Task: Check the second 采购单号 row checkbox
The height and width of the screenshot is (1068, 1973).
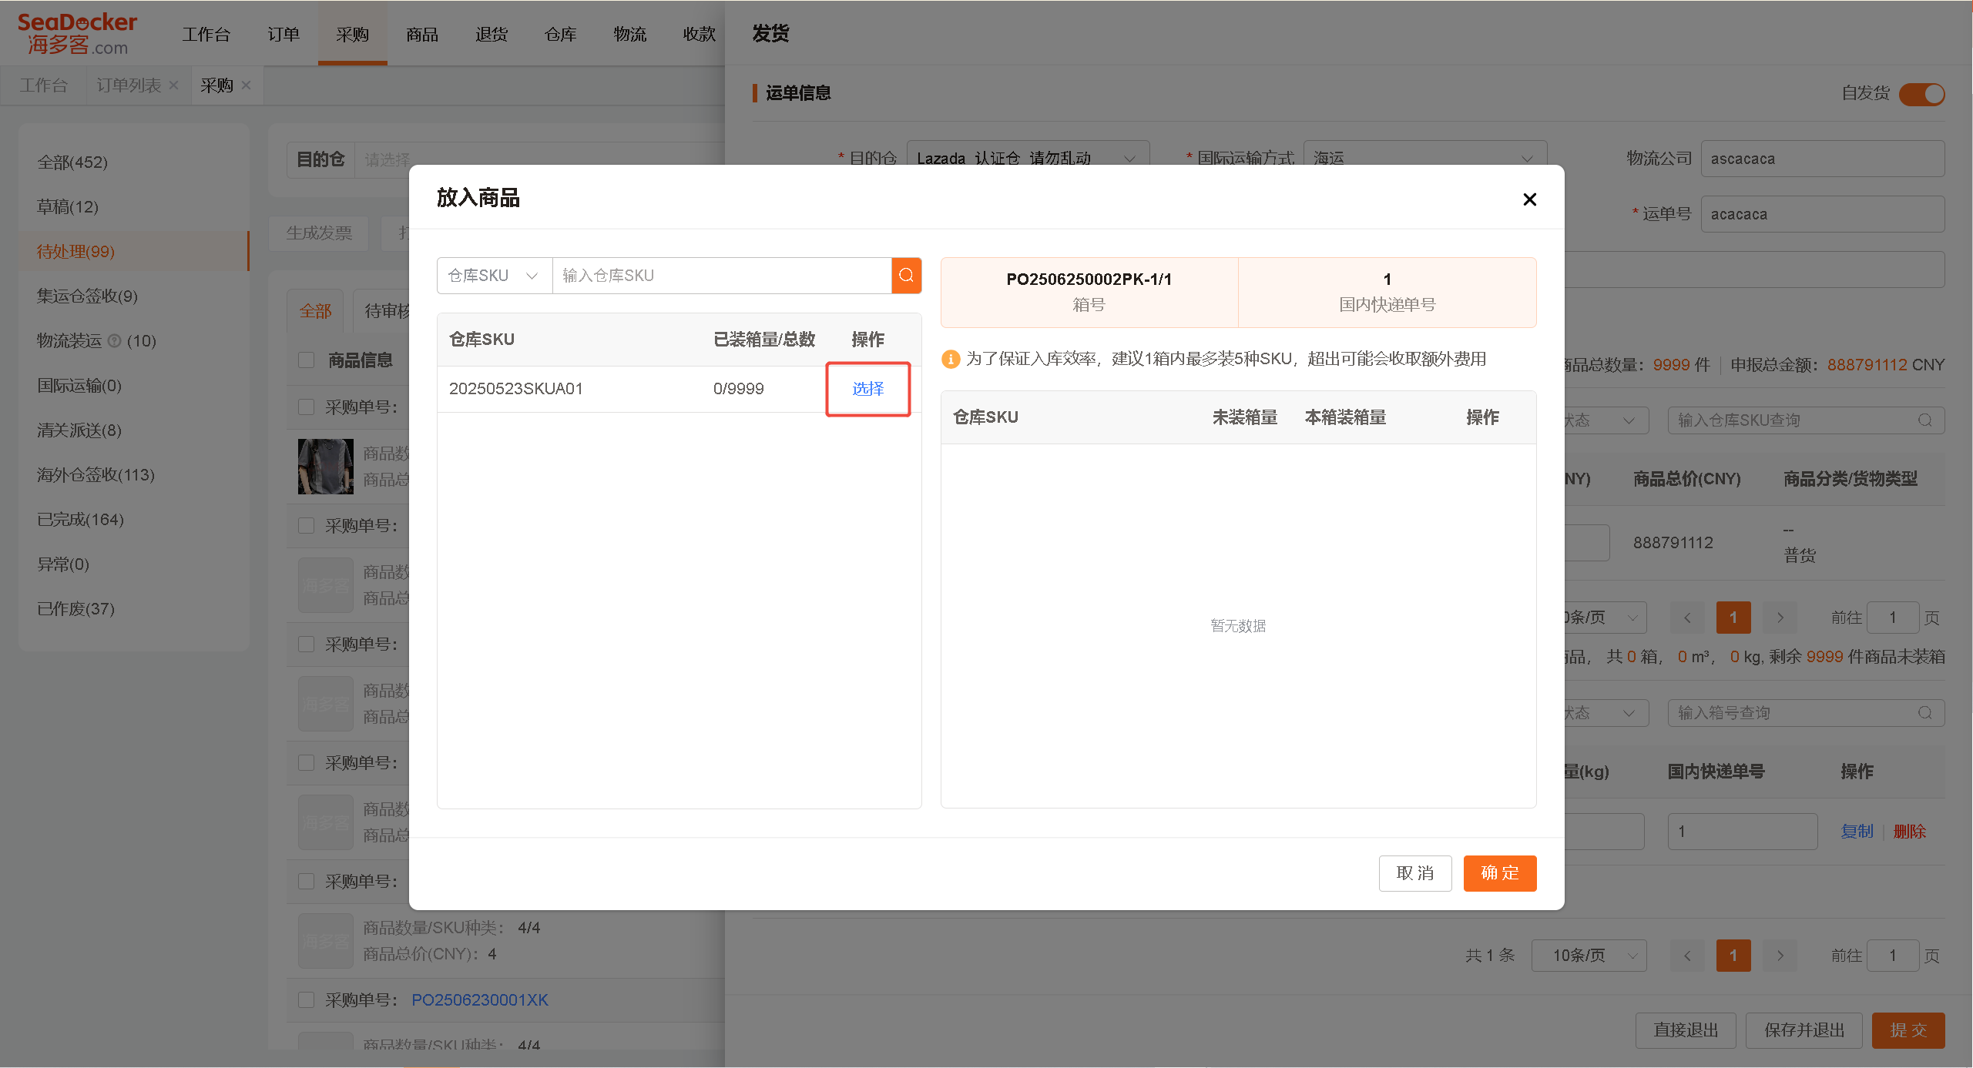Action: pyautogui.click(x=307, y=526)
